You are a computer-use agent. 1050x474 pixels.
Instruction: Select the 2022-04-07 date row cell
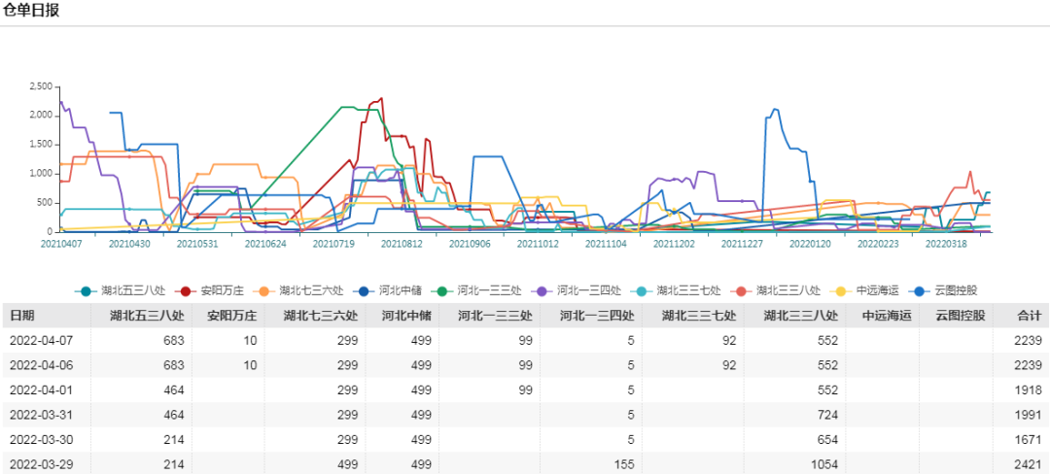point(41,340)
